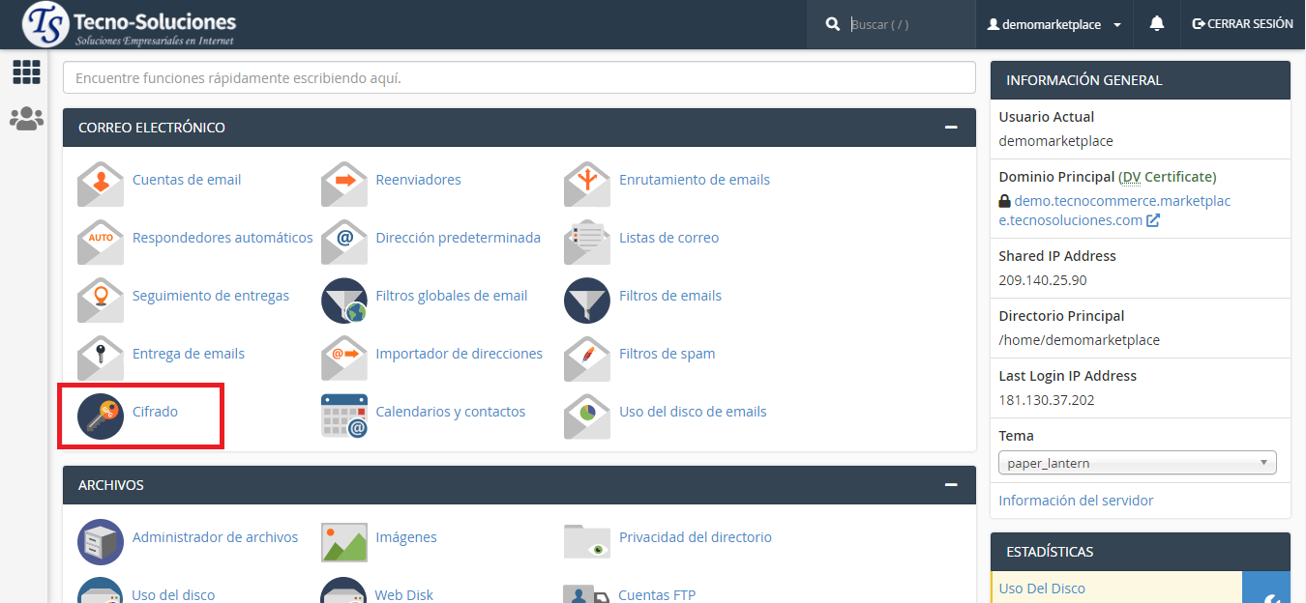Click the Cerrar Sesión button
Viewport: 1306px width, 603px height.
point(1242,24)
